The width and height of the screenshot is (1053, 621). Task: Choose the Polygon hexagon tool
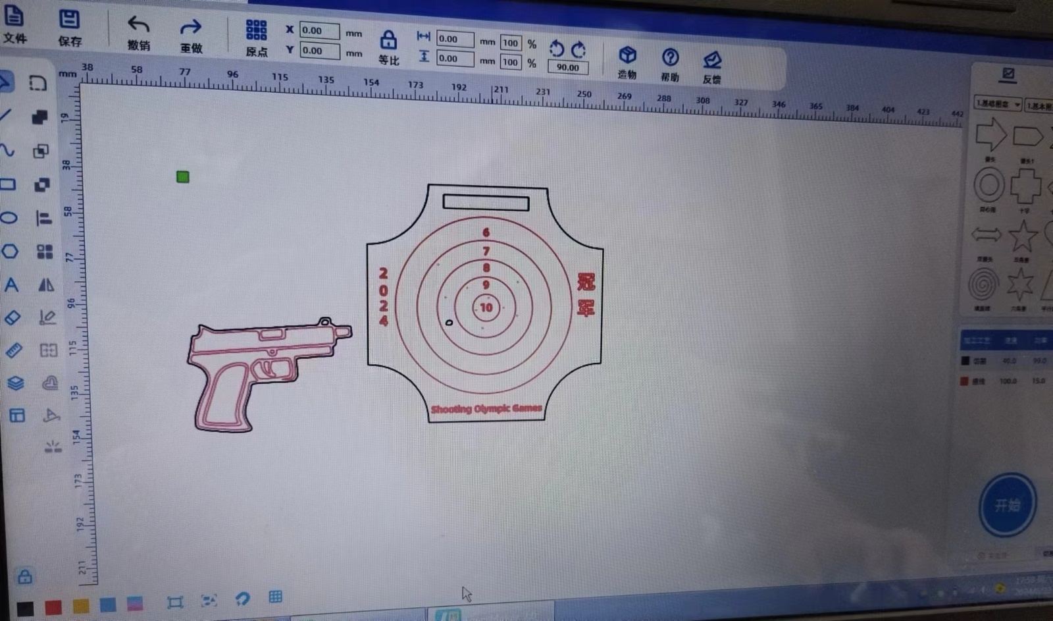click(10, 252)
